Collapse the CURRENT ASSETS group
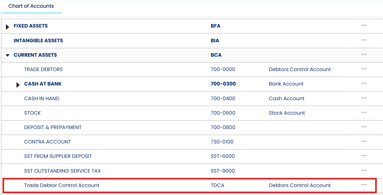The width and height of the screenshot is (383, 195). (7, 55)
